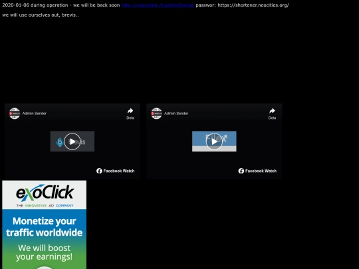Click 'Dela' label on Filex video
Screen dimensions: 359x269
[x=272, y=118]
